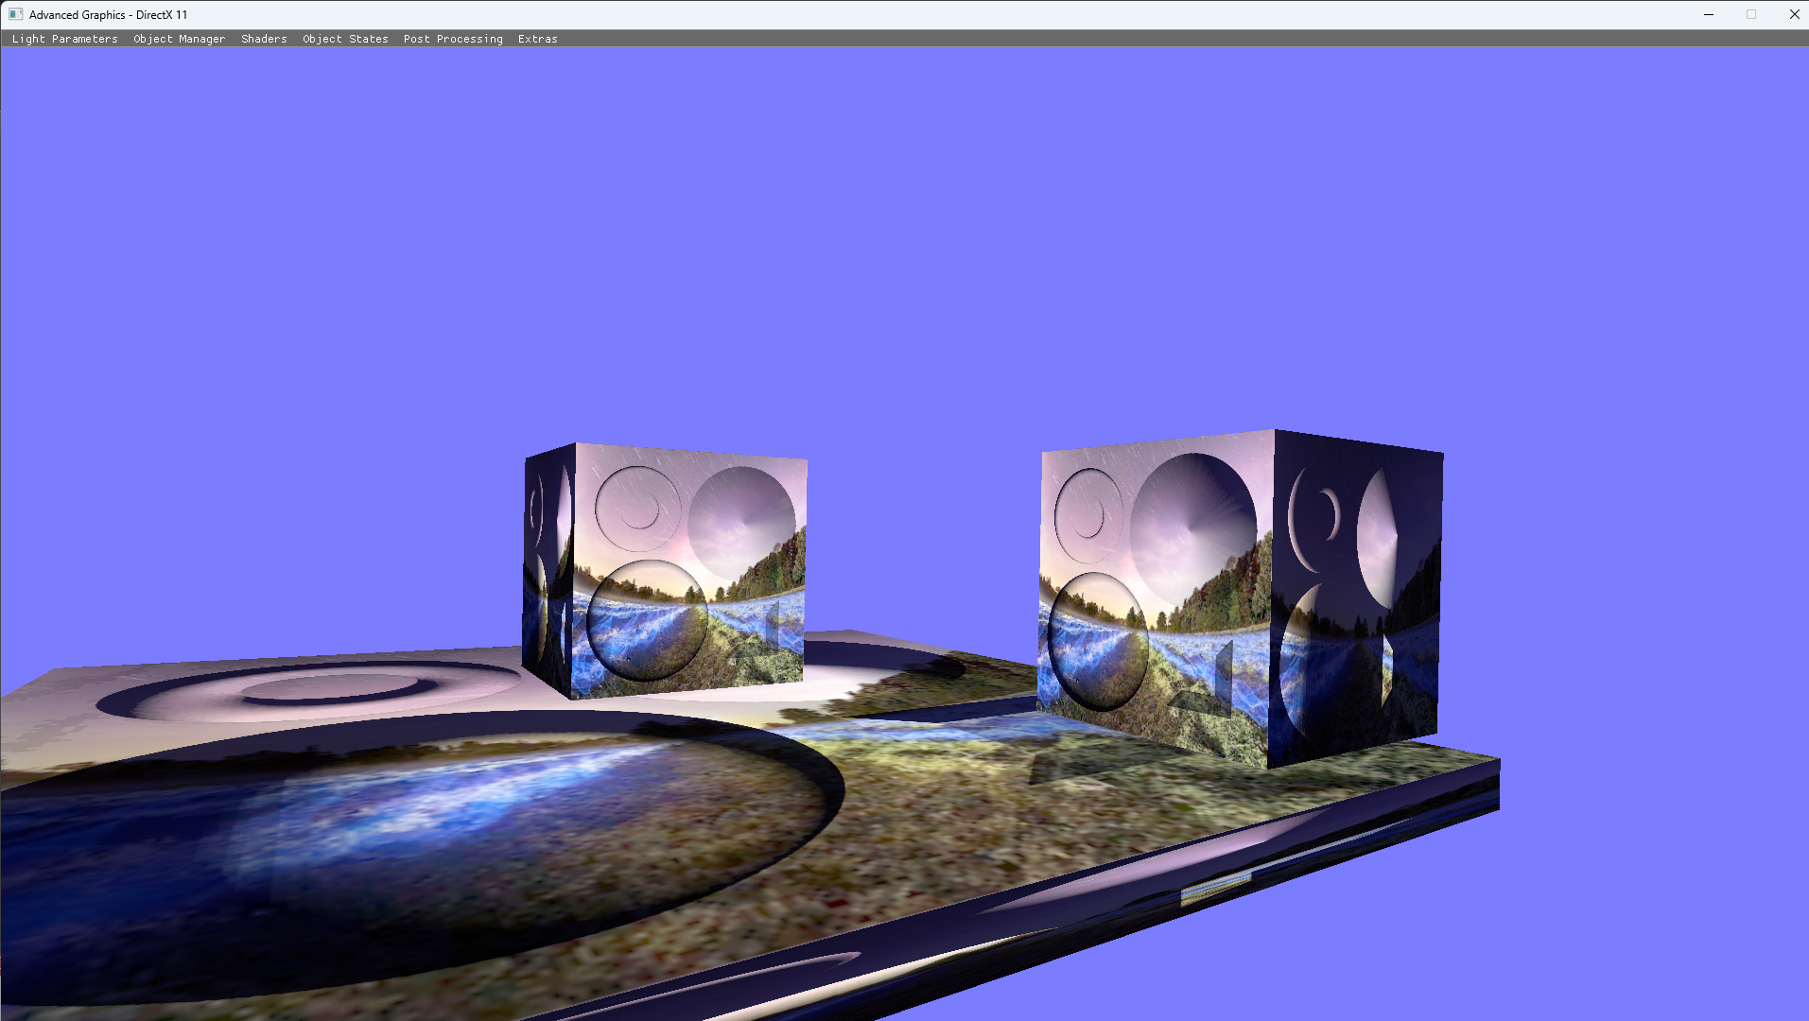Open the Object Manager menu

coord(180,39)
